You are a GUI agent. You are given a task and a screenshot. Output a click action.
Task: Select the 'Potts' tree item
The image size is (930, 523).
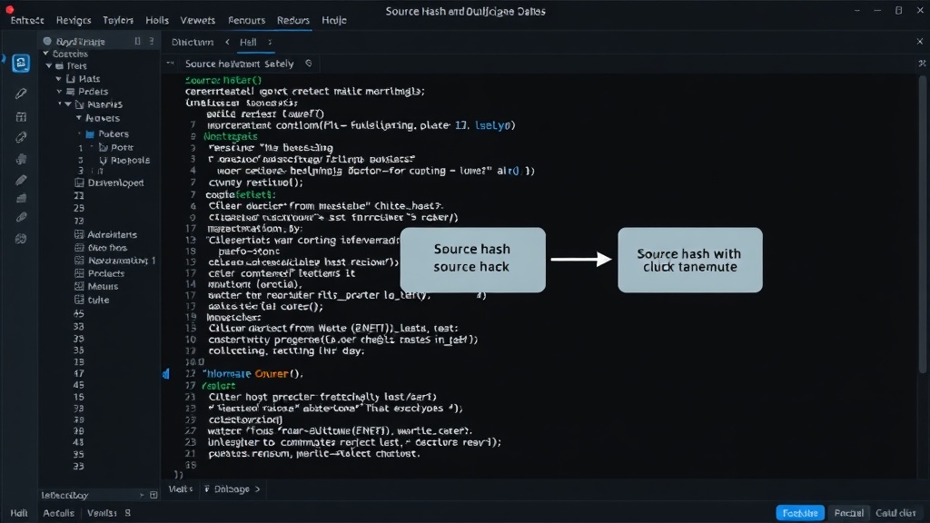(123, 147)
